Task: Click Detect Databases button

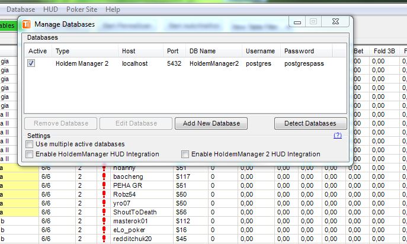Action: [310, 123]
